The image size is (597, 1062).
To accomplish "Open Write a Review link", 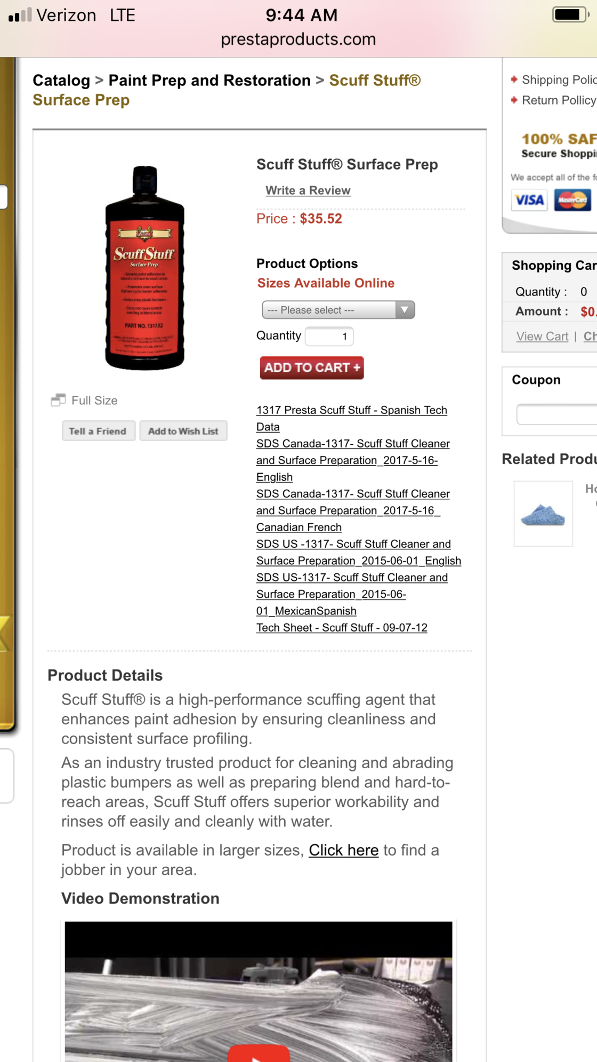I will click(308, 190).
